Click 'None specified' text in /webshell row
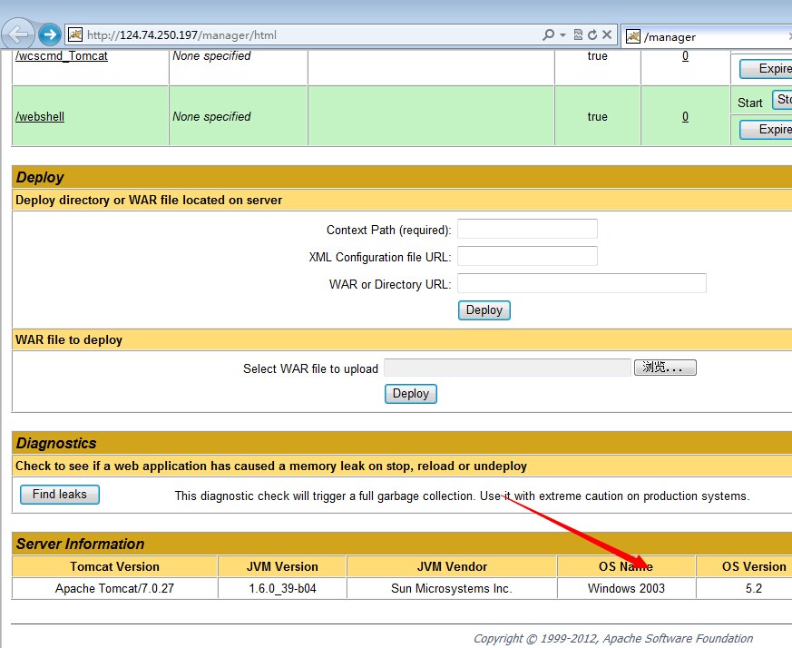Screen dimensions: 792x648 (211, 116)
